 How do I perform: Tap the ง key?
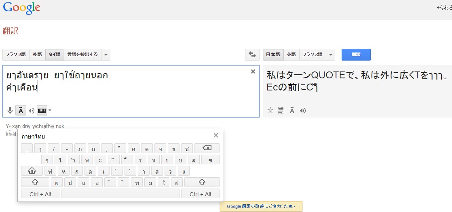tap(184, 171)
